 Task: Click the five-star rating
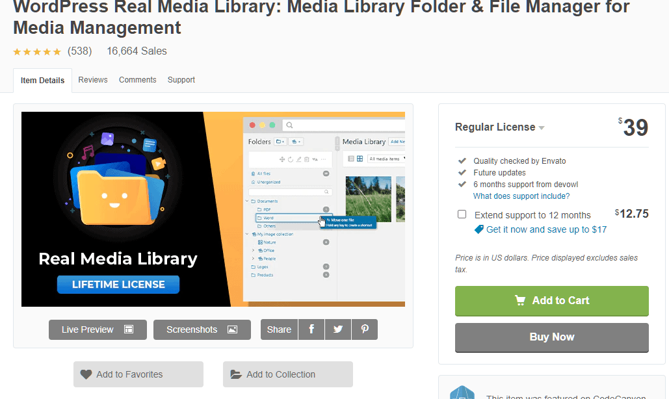pos(37,51)
